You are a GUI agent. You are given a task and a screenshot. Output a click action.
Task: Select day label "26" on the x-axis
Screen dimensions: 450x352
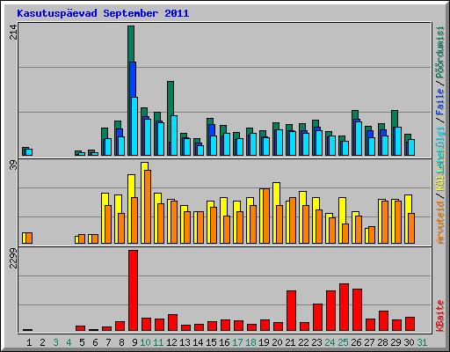coord(356,342)
